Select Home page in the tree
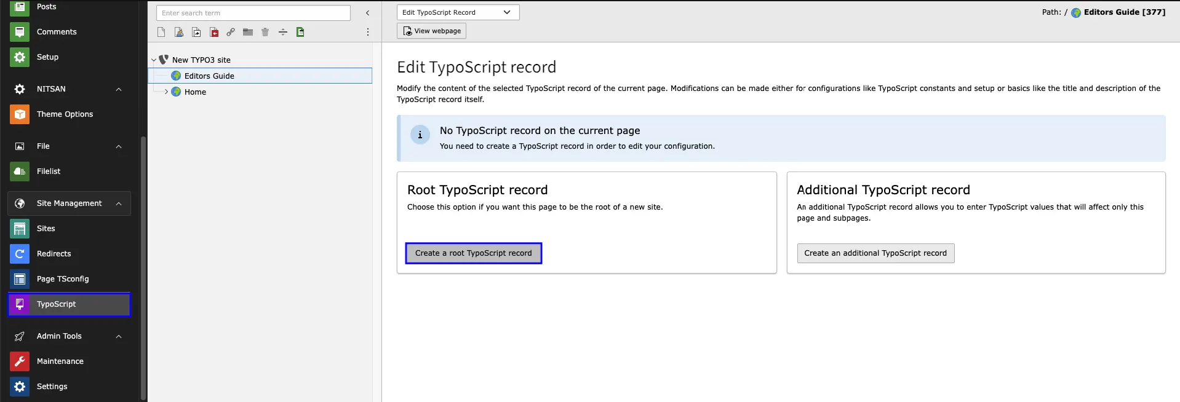1180x402 pixels. pos(195,92)
